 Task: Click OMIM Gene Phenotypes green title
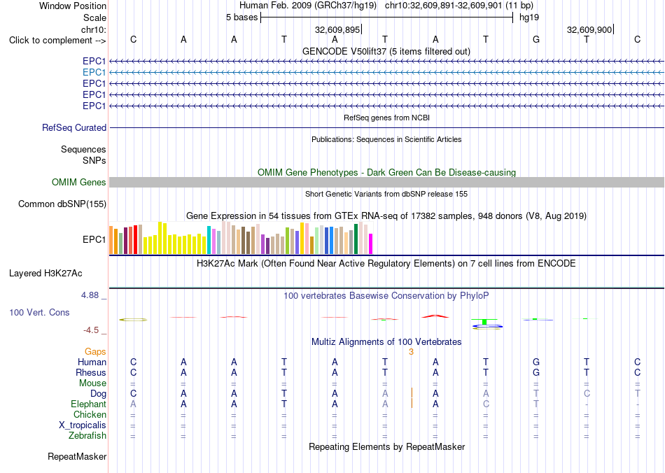click(386, 173)
